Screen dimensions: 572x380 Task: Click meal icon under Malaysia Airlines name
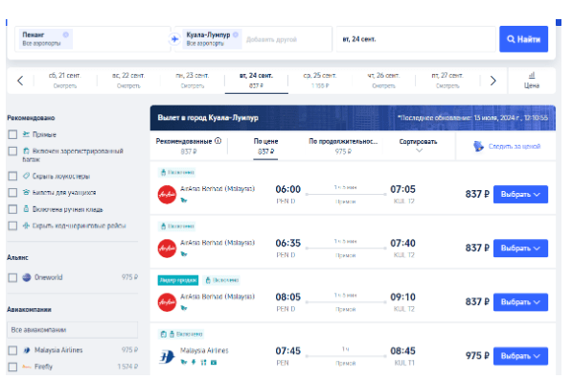[203, 362]
